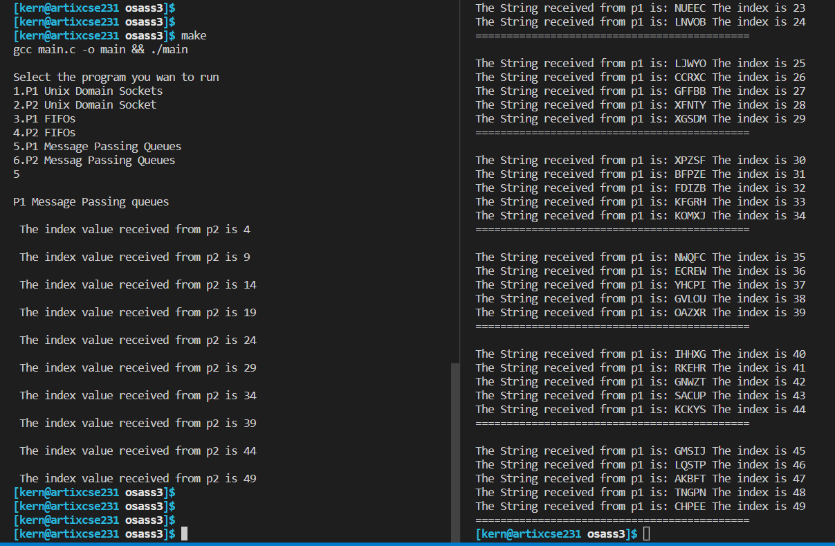Click the 'make' command text
Image resolution: width=835 pixels, height=546 pixels.
(194, 35)
